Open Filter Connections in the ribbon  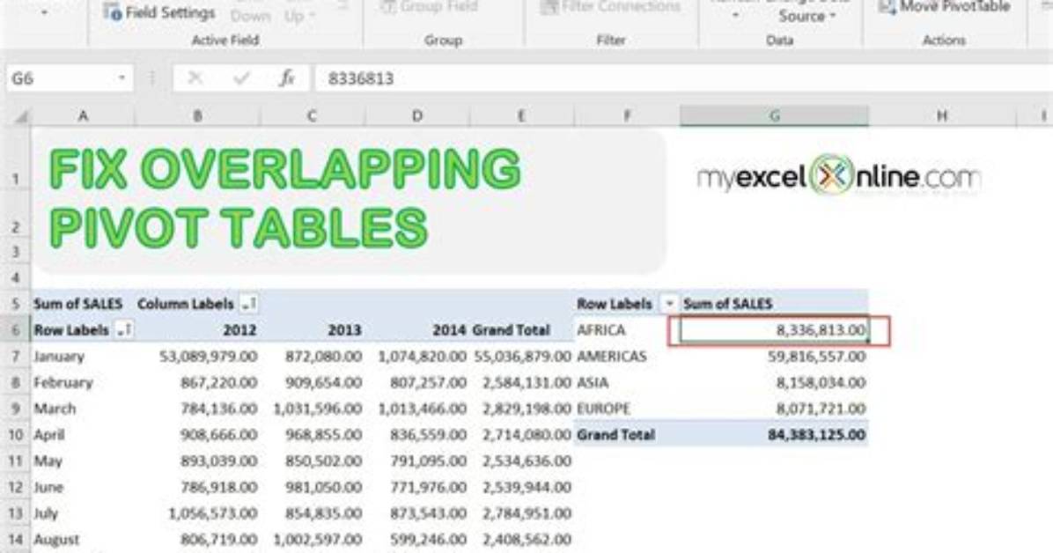tap(610, 7)
